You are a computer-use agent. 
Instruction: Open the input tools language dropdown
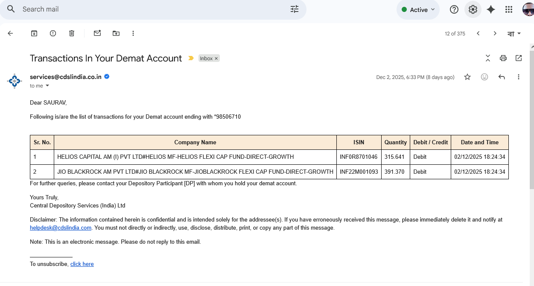click(x=514, y=33)
